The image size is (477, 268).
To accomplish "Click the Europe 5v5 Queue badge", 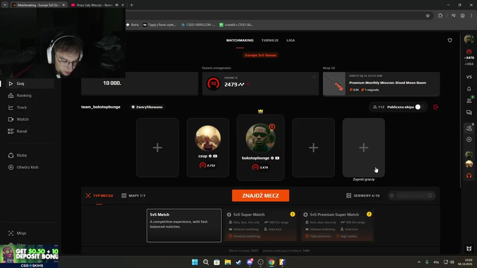I will click(x=260, y=55).
